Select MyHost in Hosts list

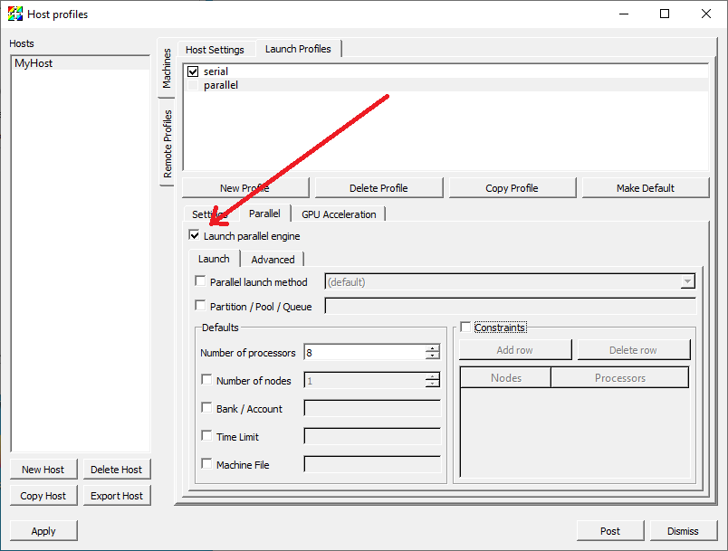coord(80,63)
